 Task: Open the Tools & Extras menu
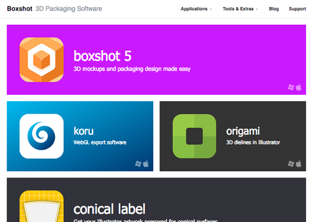point(238,9)
